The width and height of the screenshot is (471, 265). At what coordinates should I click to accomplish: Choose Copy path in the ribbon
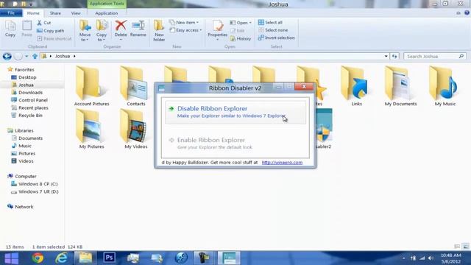pyautogui.click(x=51, y=31)
